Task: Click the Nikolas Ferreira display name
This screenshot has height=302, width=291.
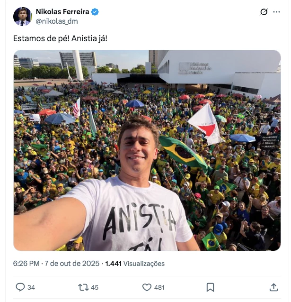Action: [62, 12]
